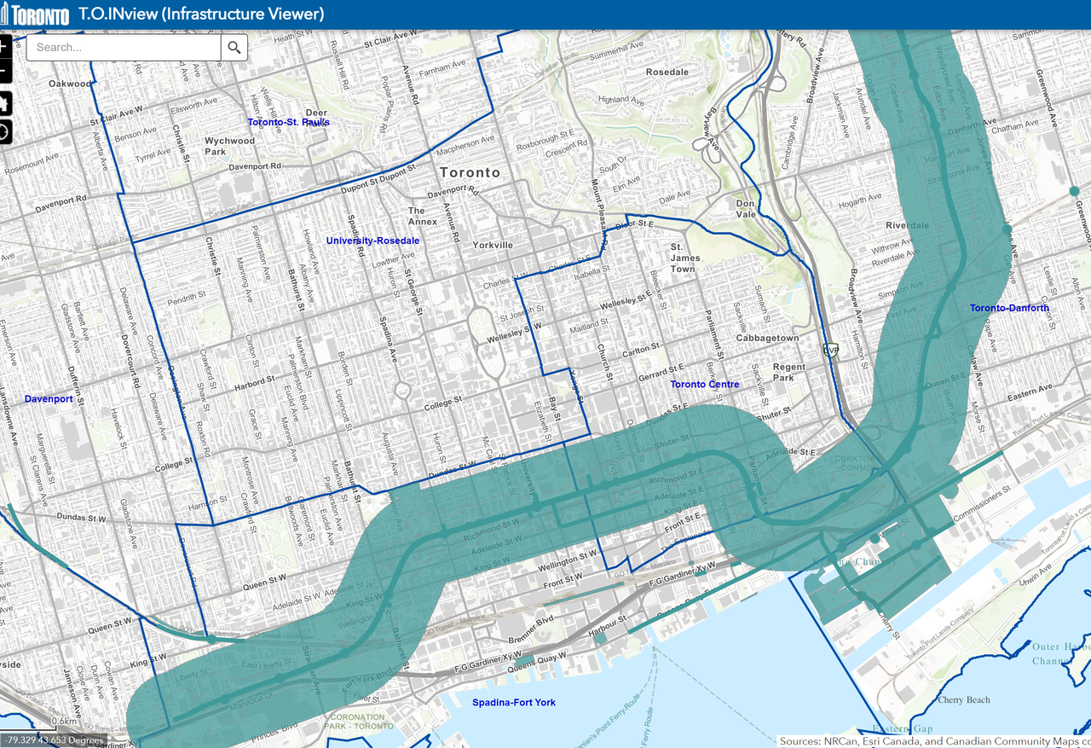Select the Toronto Centre ward label
The height and width of the screenshot is (748, 1091).
(704, 385)
